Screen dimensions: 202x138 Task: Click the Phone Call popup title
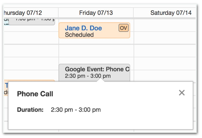point(35,94)
